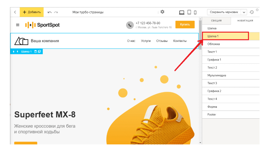This screenshot has width=272, height=150.
Task: Click the orange Купить button
Action: (185, 25)
